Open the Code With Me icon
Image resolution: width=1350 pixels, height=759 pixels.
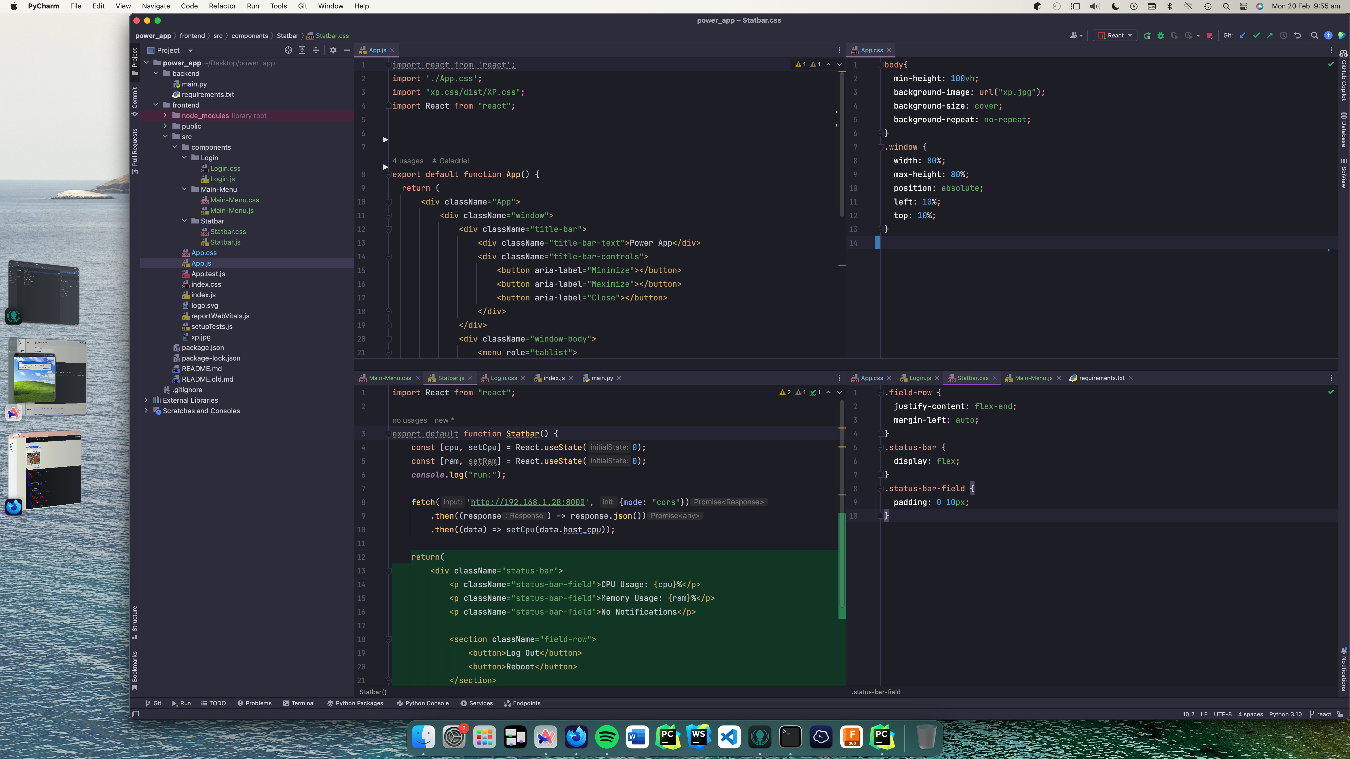(x=1076, y=36)
